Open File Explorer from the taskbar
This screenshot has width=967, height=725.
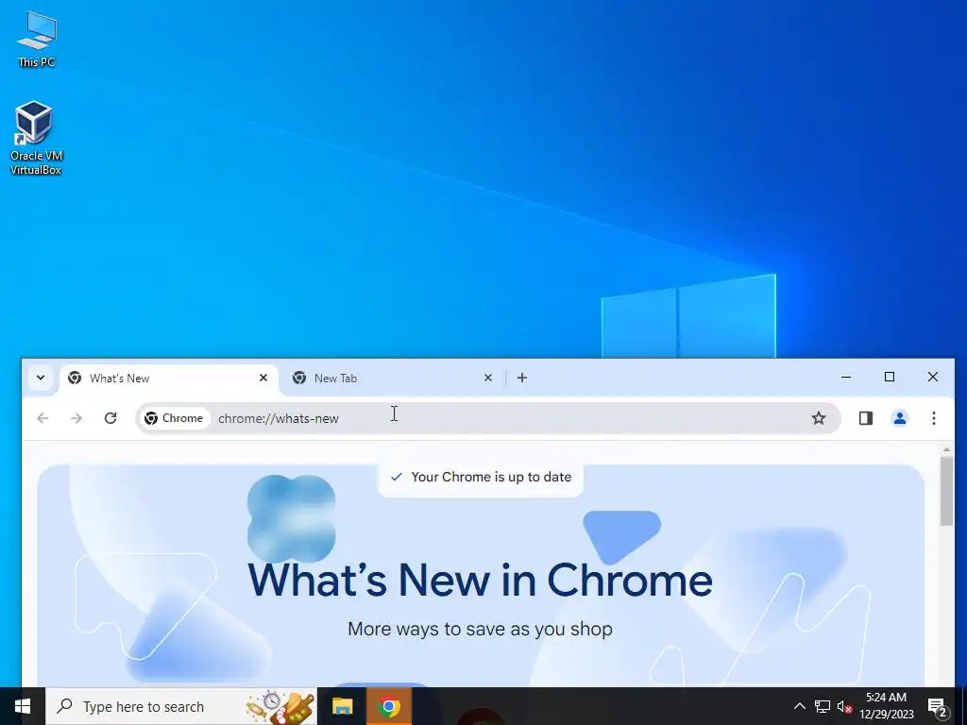(x=342, y=706)
